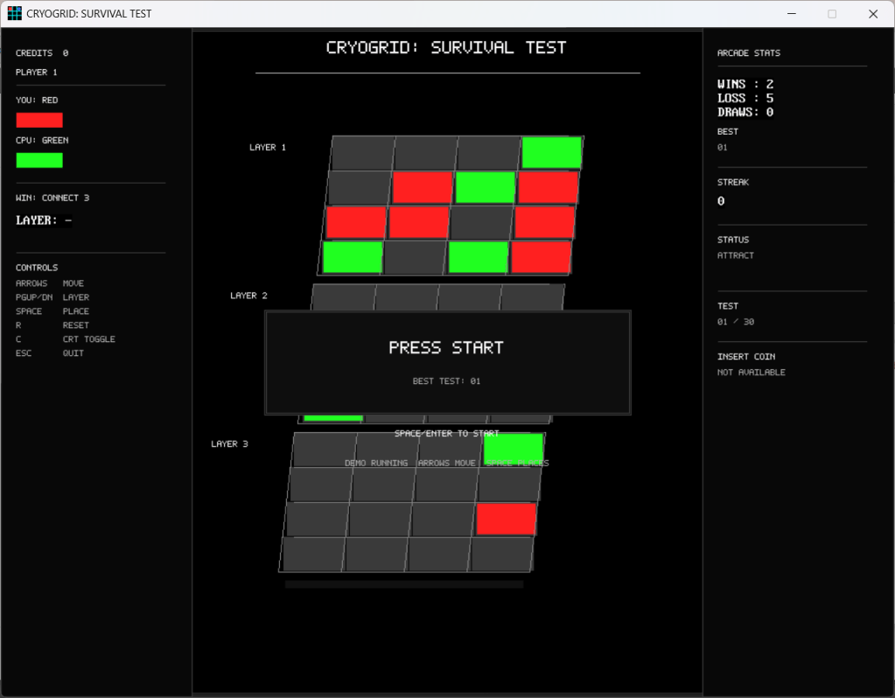Minimize the CryoGrid window
The height and width of the screenshot is (698, 895).
[791, 14]
